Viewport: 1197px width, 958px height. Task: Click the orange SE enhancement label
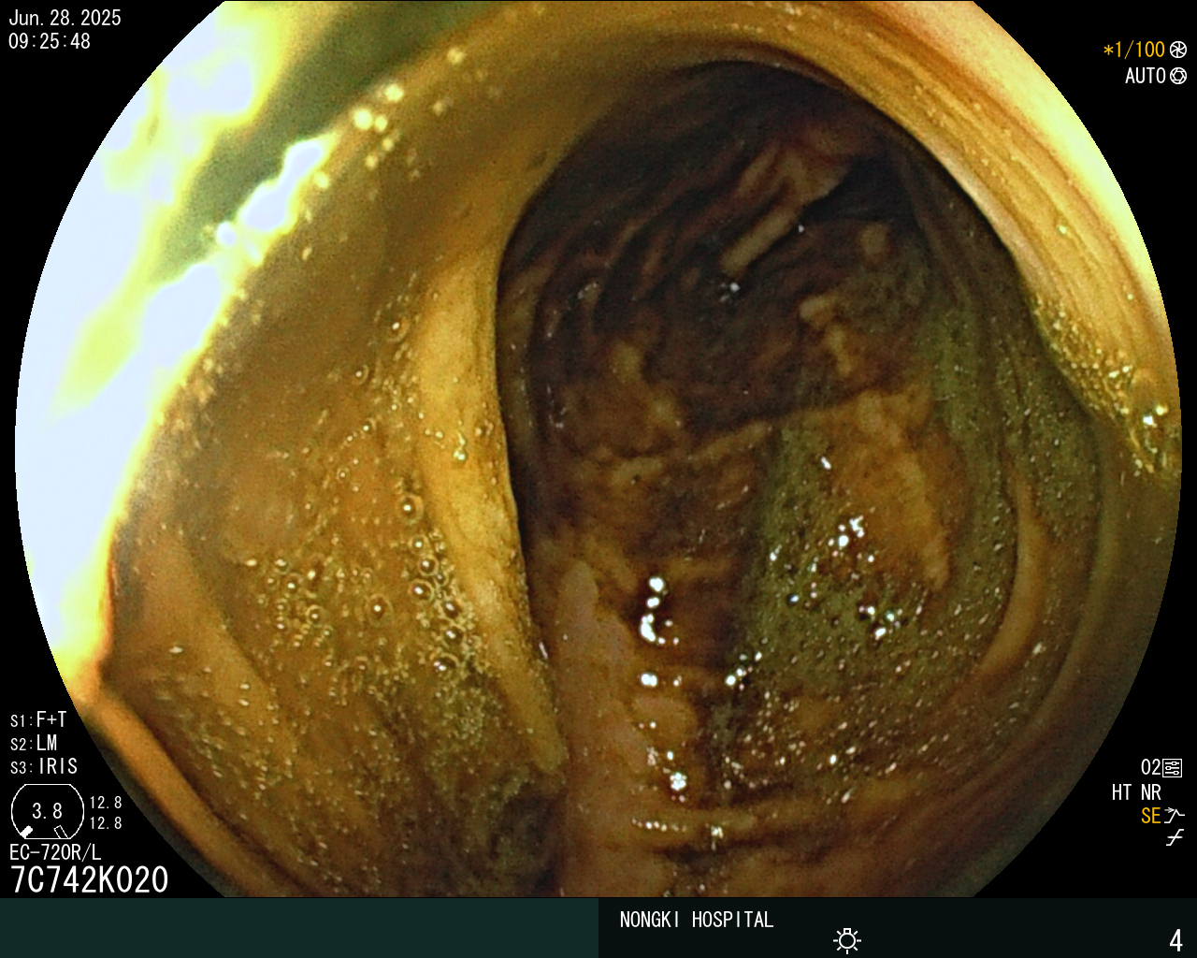tap(1151, 816)
